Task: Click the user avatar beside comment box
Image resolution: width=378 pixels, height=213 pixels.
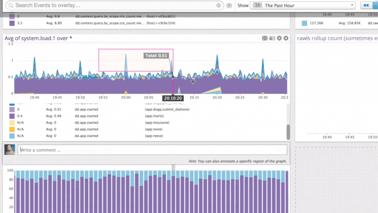Action: coord(10,150)
